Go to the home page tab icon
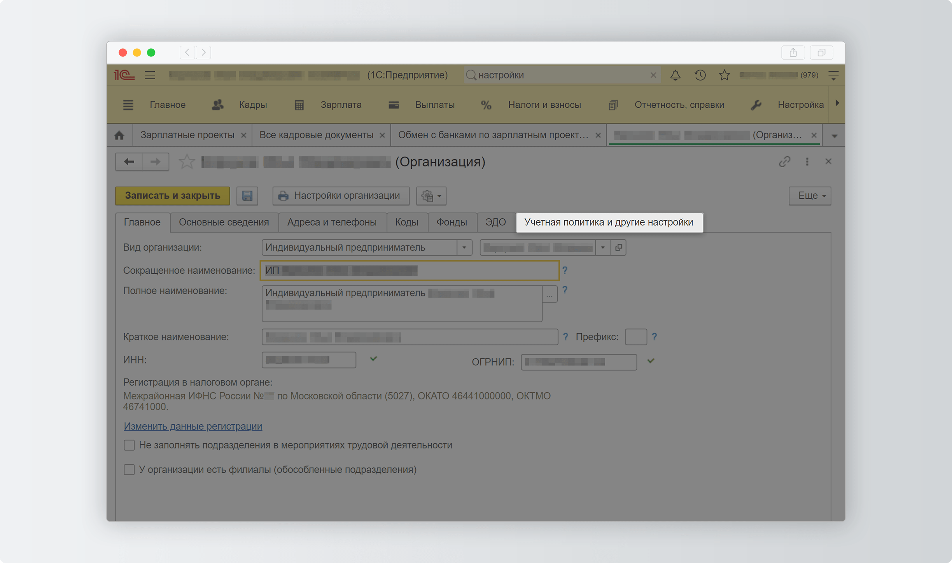 pyautogui.click(x=119, y=135)
